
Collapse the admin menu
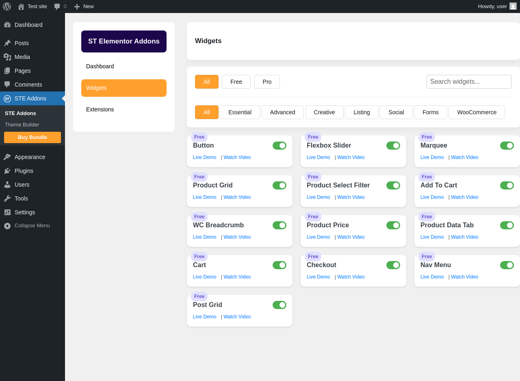click(32, 226)
